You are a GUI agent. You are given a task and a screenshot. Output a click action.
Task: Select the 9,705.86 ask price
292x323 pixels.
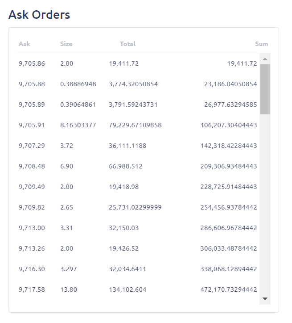point(32,63)
